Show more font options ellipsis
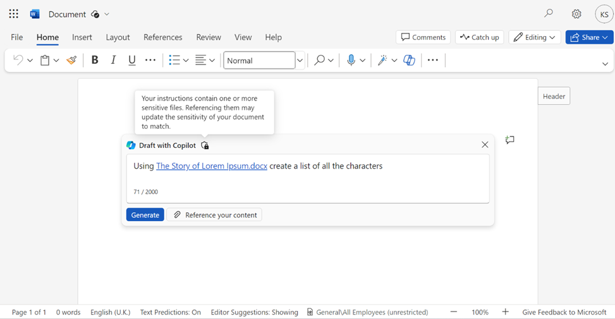The height and width of the screenshot is (319, 615). pyautogui.click(x=150, y=60)
